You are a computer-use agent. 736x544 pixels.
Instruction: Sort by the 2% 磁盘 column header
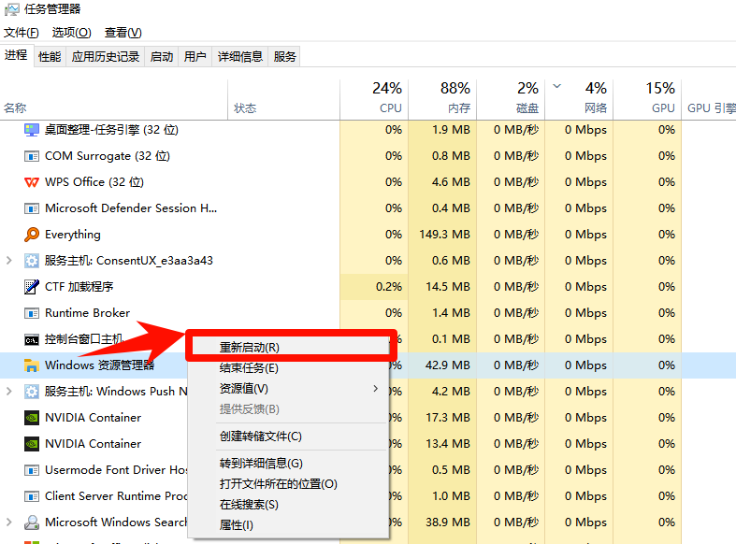click(511, 99)
